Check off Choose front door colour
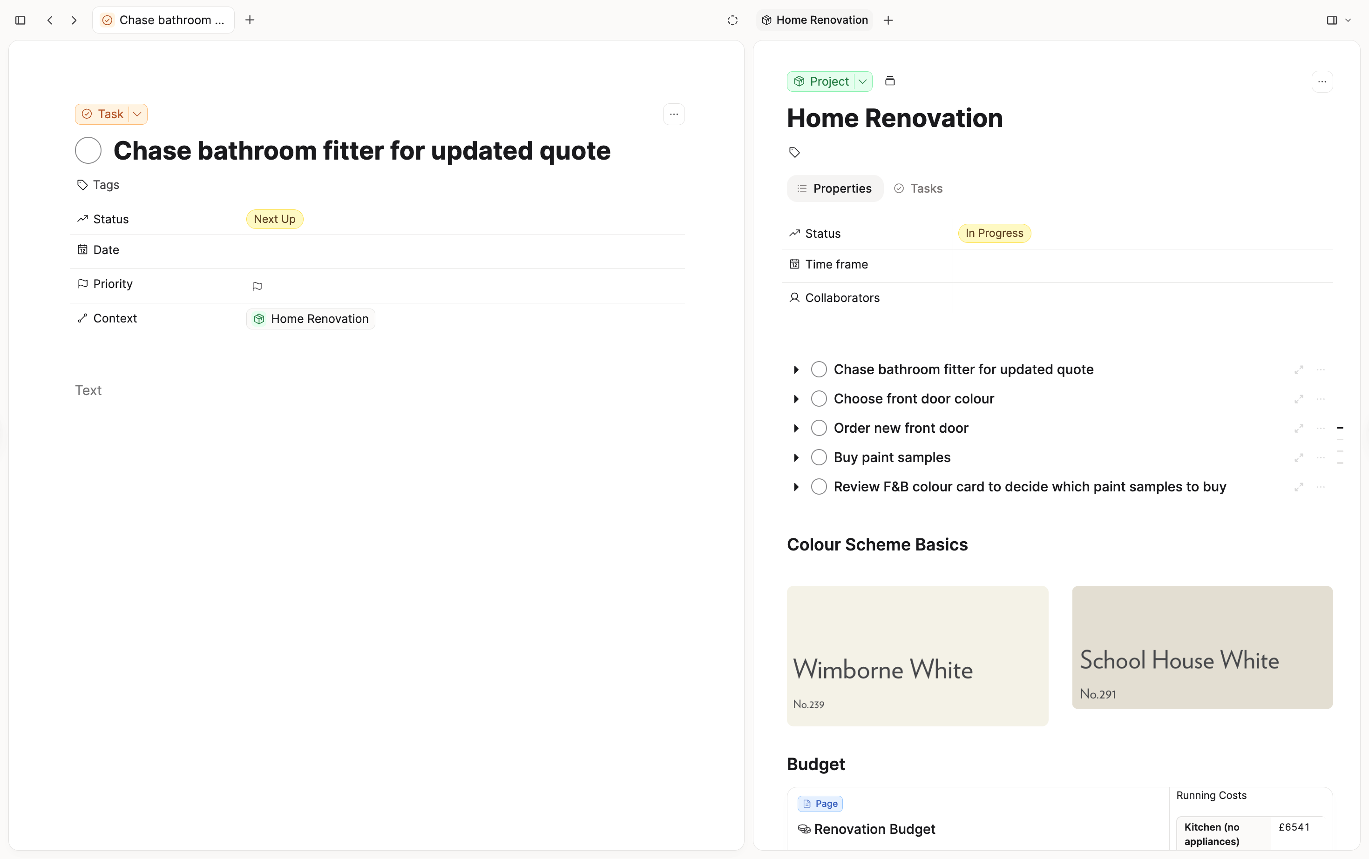1369x859 pixels. point(819,399)
